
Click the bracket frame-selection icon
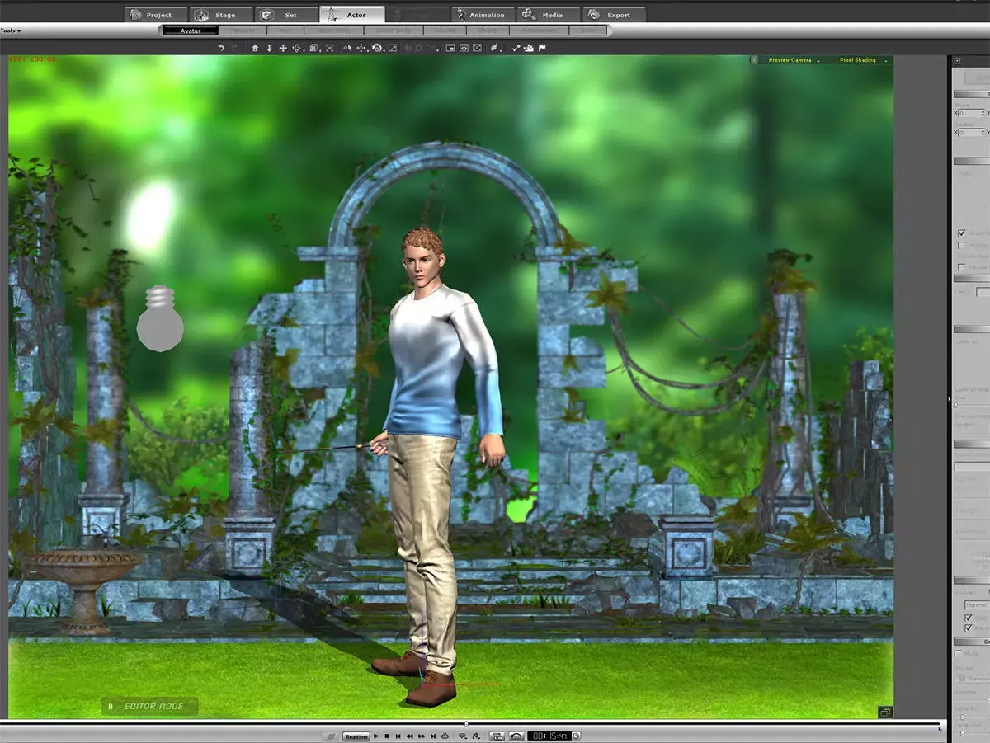tap(329, 48)
